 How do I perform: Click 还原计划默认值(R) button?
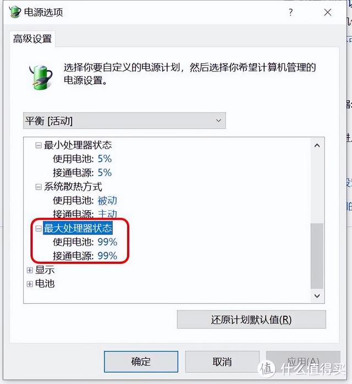[x=251, y=320]
